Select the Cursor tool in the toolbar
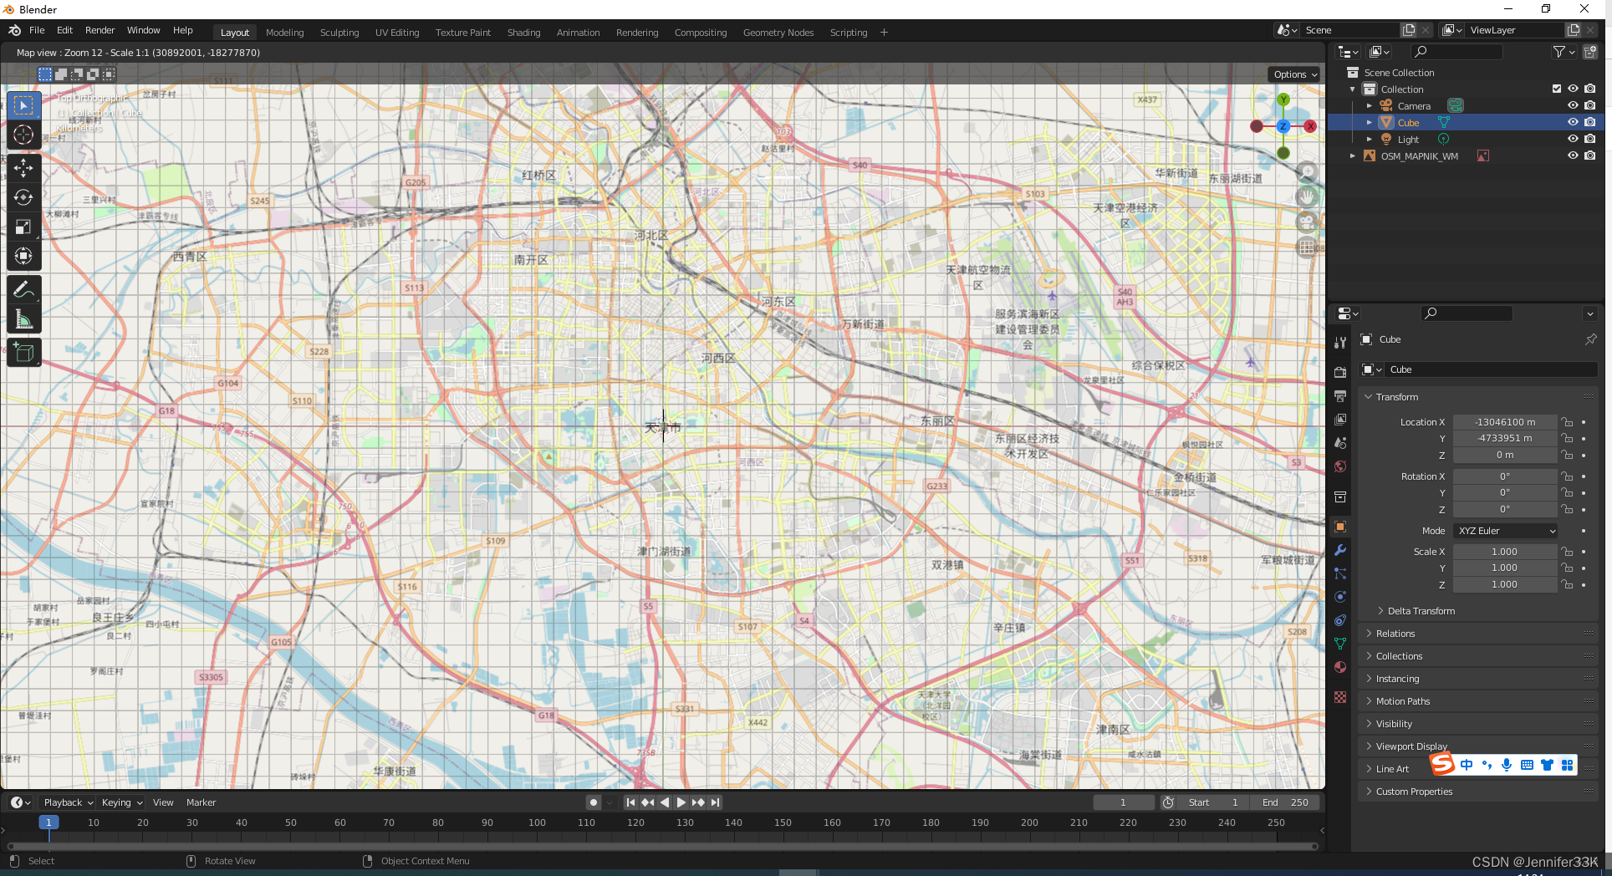Viewport: 1612px width, 876px height. pos(23,135)
